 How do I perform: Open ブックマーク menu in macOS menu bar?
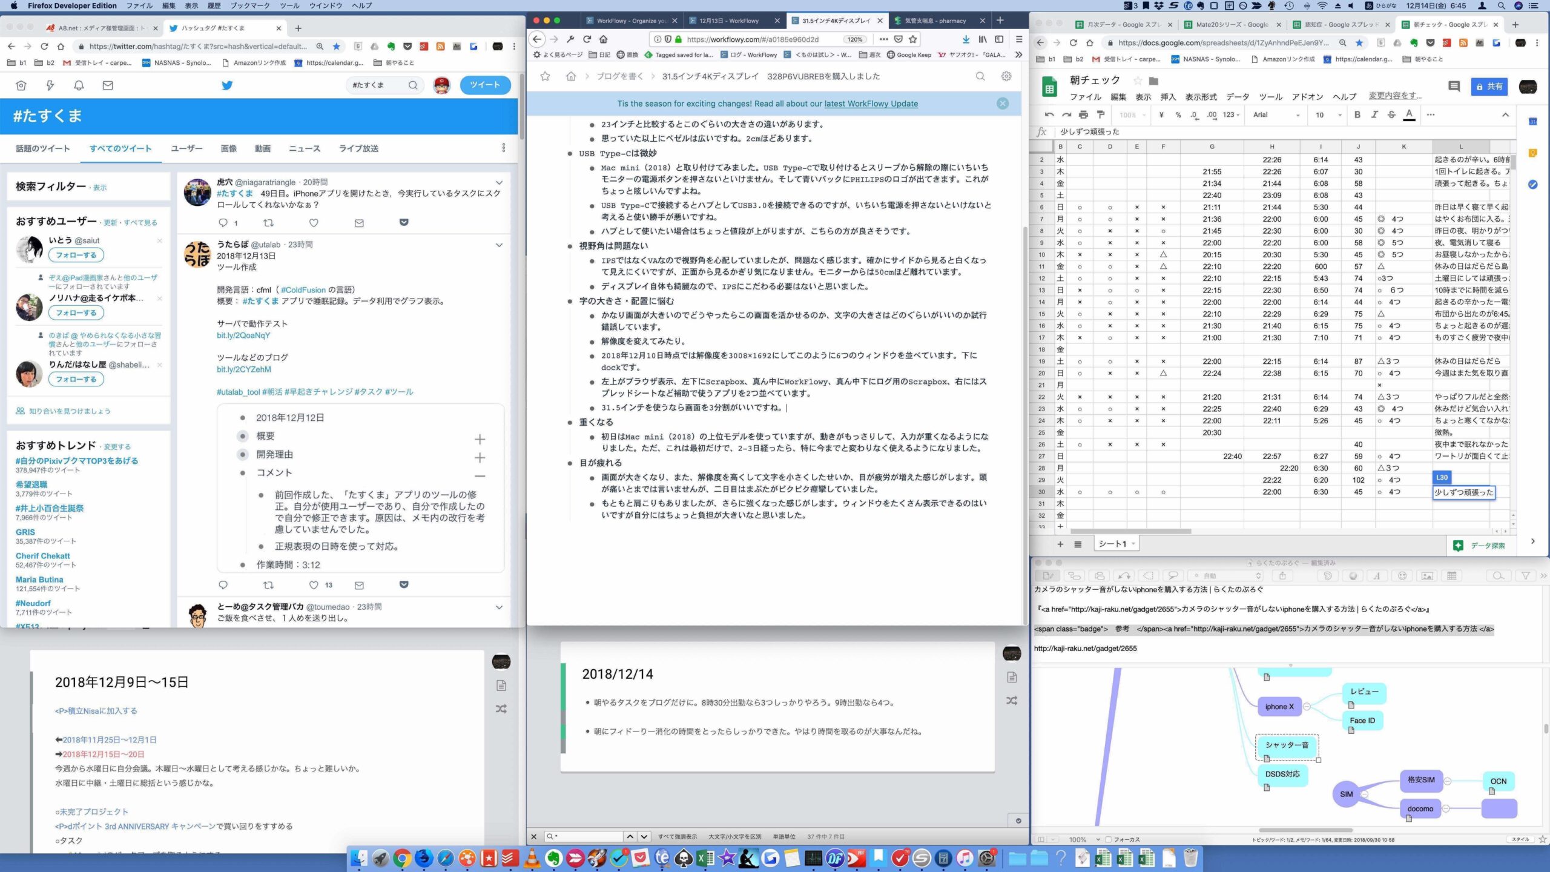(249, 5)
